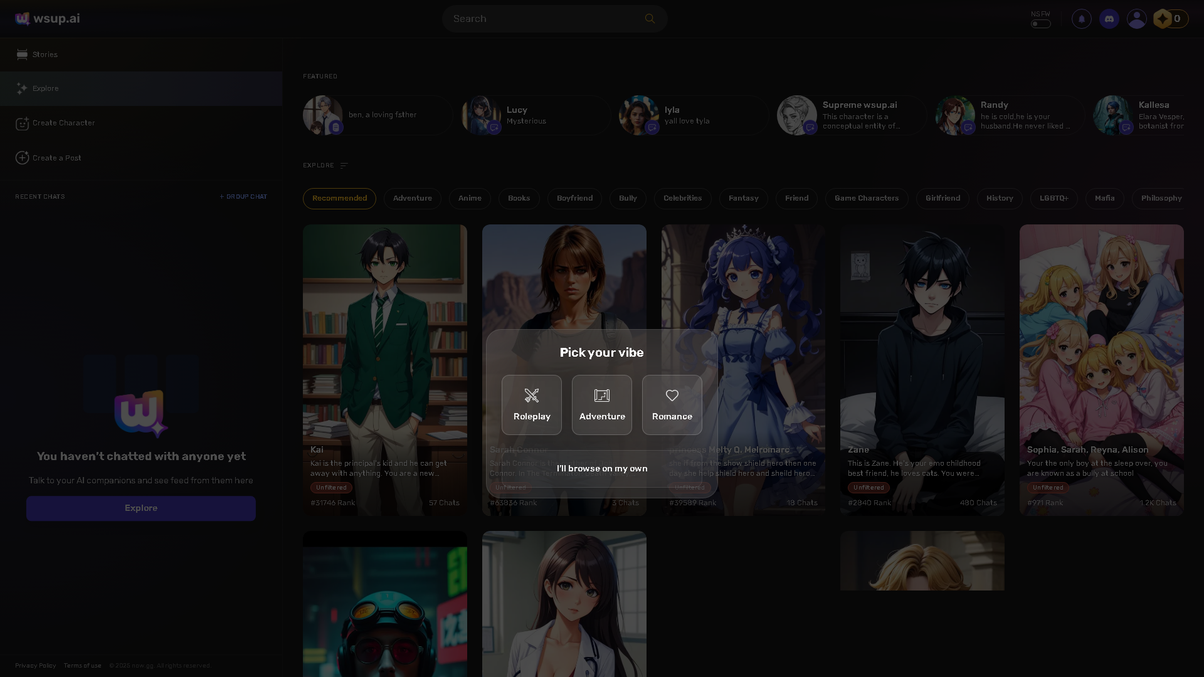
Task: Open the Explore sort filter icon
Action: (344, 165)
